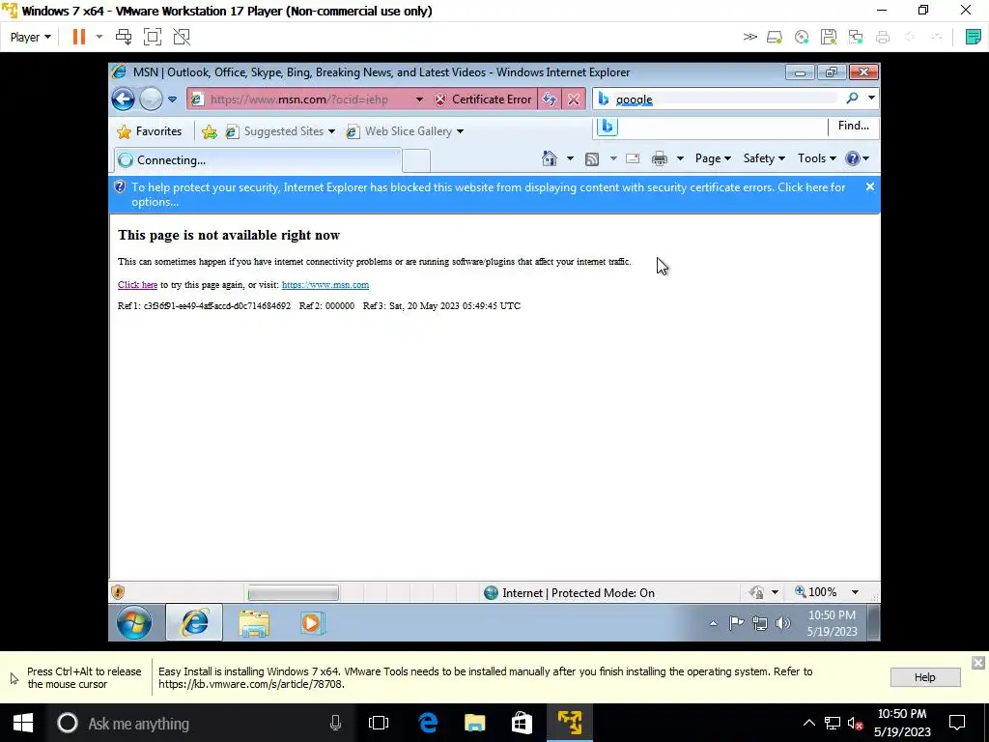Toggle VMware Unity mode icon
Viewport: 989px width, 742px height.
point(182,37)
